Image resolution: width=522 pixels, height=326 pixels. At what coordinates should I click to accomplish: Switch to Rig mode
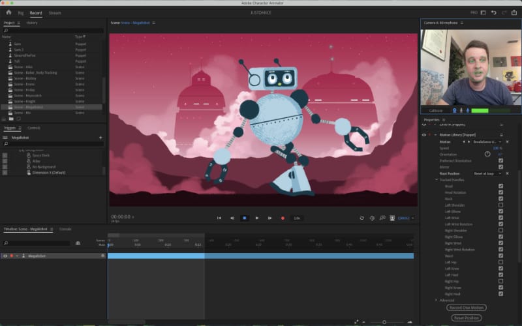pyautogui.click(x=21, y=13)
